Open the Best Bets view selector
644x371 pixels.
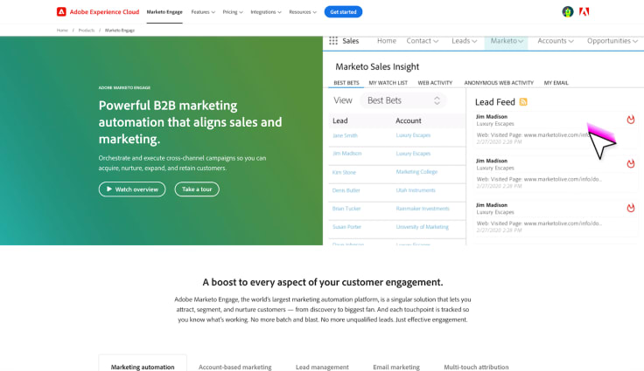click(402, 101)
